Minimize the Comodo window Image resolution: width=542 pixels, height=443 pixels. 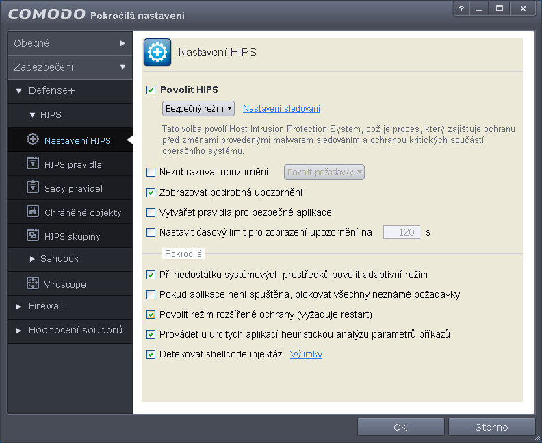pos(479,9)
